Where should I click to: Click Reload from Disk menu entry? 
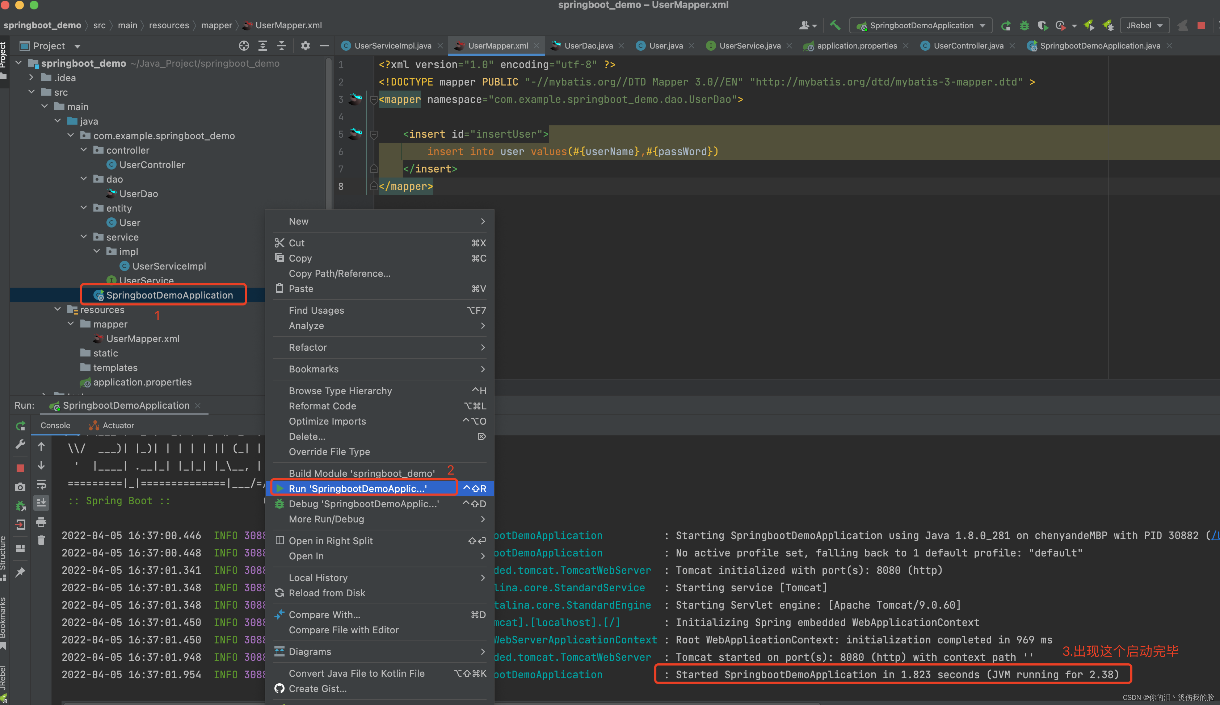pos(327,593)
